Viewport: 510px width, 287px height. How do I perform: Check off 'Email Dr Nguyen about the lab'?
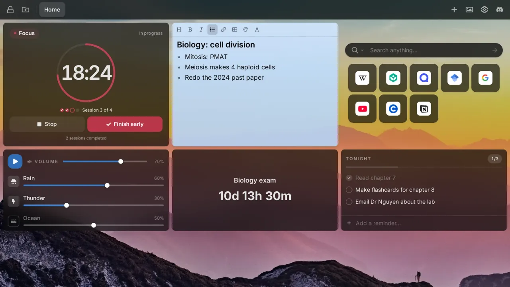(x=349, y=202)
